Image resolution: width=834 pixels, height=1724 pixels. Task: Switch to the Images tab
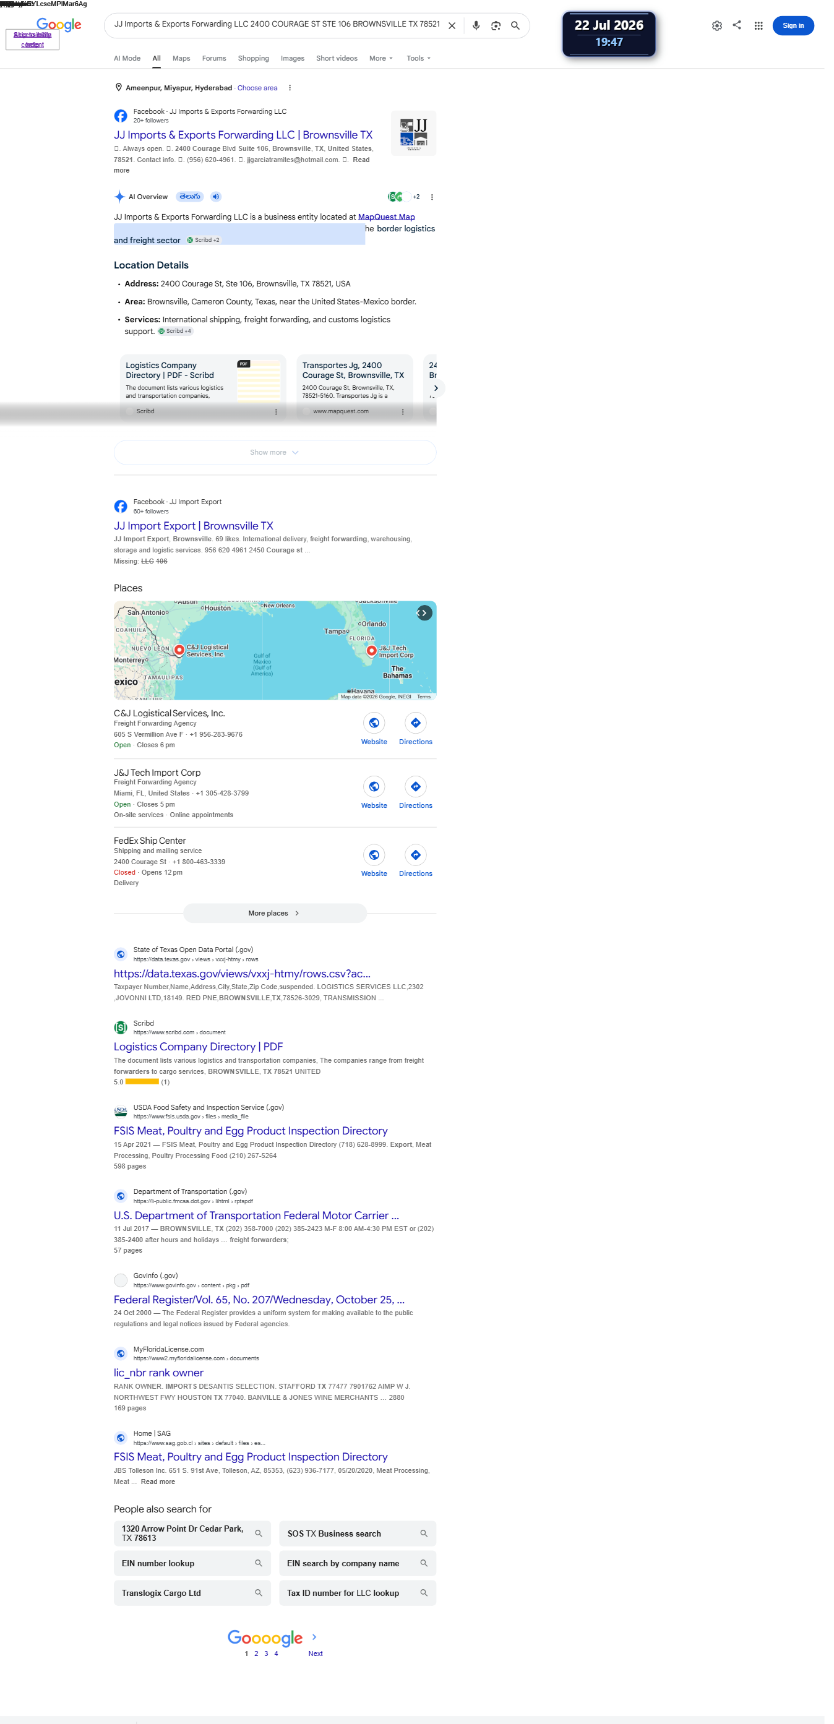pyautogui.click(x=293, y=58)
